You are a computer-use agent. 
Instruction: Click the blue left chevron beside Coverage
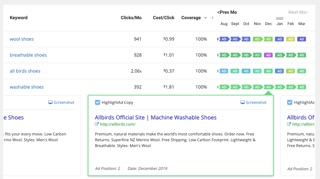[x=212, y=18]
